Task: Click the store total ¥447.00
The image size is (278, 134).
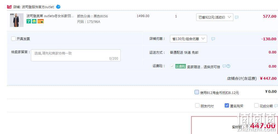Action: click(x=268, y=78)
